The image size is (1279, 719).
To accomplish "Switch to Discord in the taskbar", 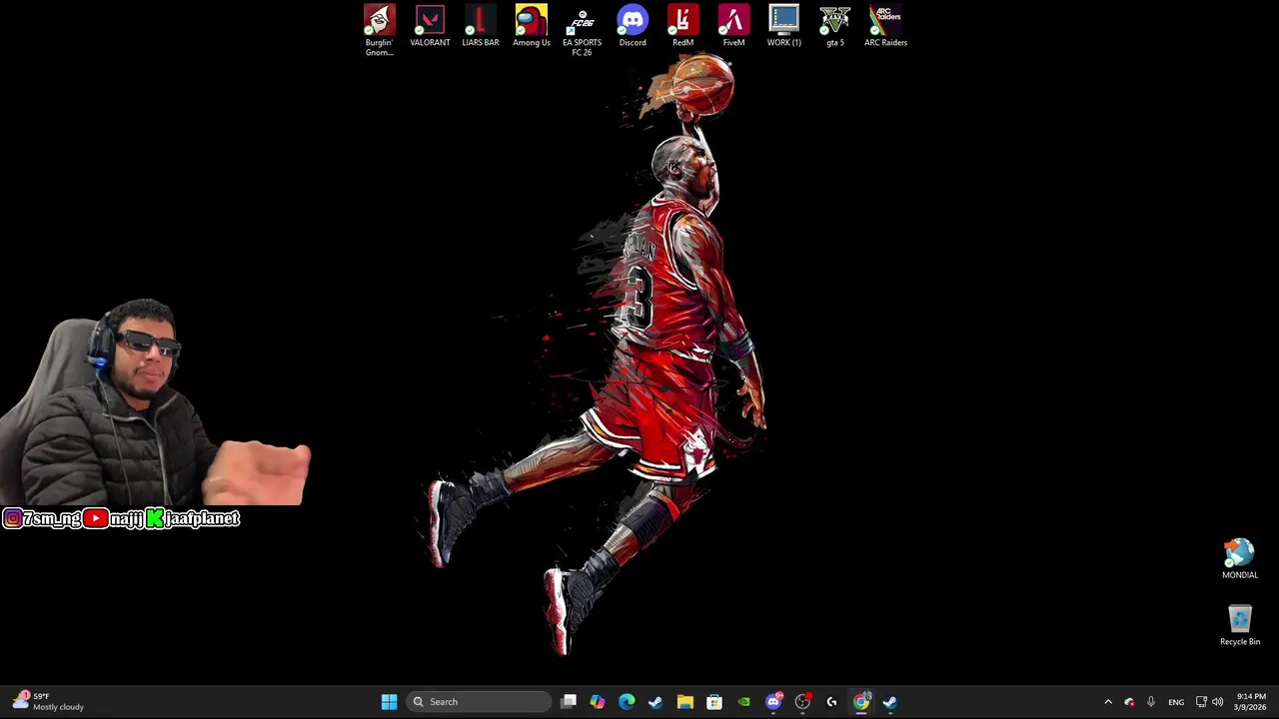I will click(x=773, y=702).
